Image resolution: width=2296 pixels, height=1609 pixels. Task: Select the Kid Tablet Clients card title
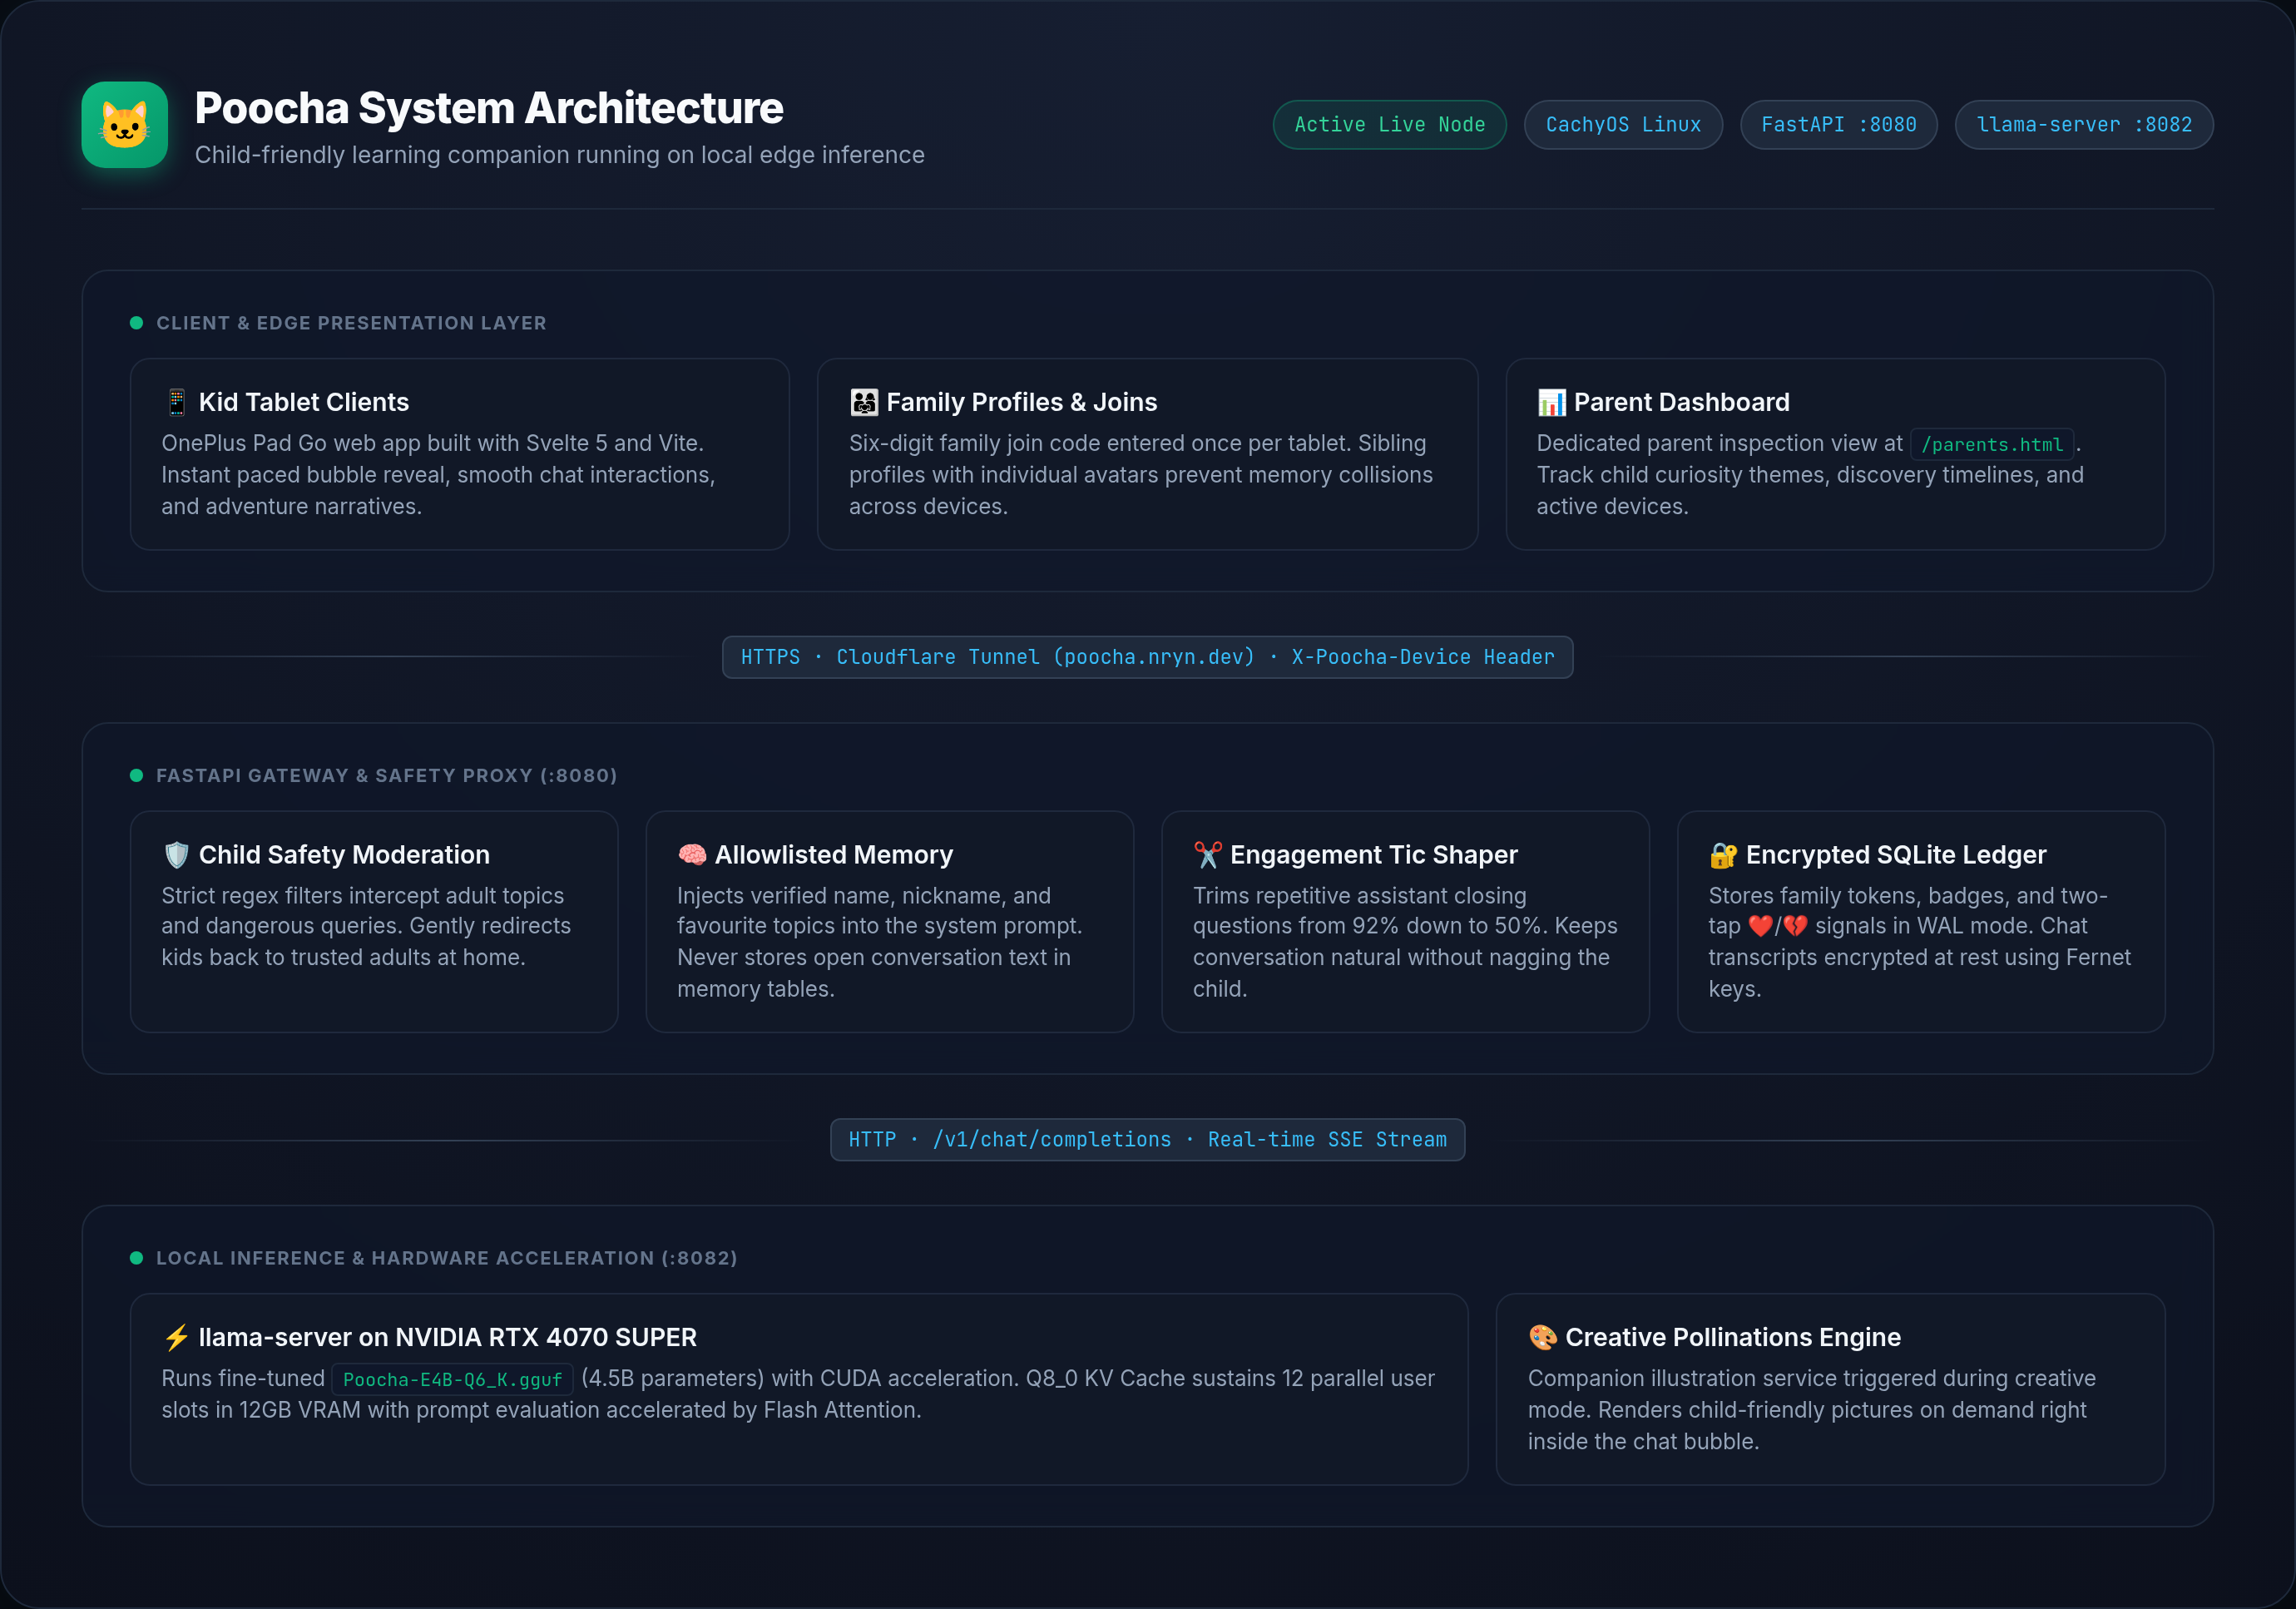304,402
